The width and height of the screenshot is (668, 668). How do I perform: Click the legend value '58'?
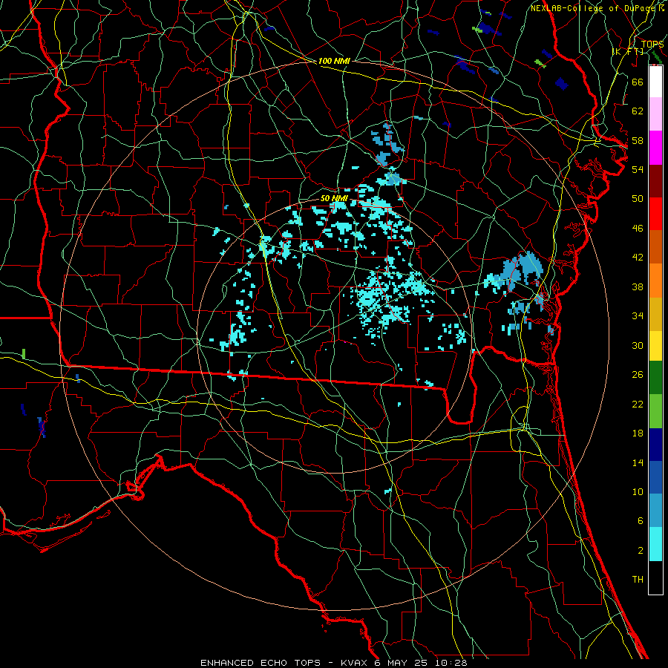638,140
